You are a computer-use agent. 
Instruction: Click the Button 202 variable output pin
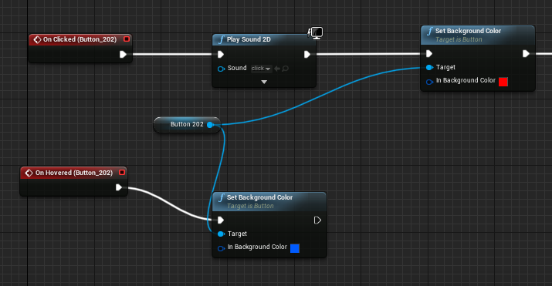(210, 125)
